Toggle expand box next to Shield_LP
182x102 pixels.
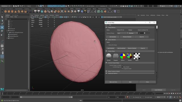pos(7,31)
